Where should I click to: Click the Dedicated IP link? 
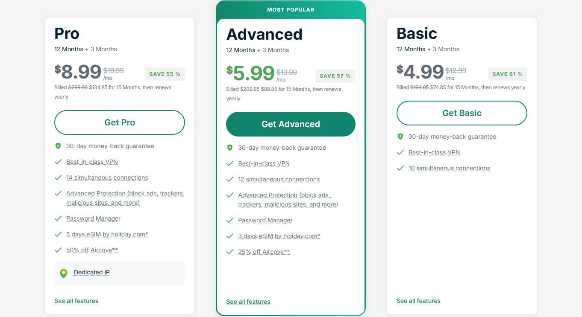[91, 272]
